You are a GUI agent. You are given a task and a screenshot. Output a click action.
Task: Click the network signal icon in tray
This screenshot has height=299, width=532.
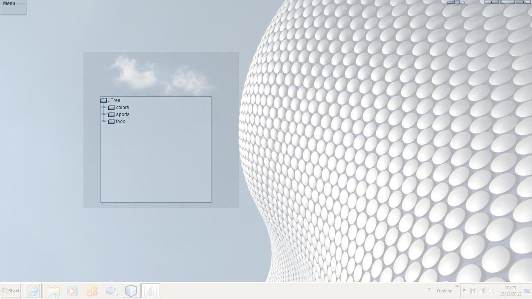(x=482, y=291)
